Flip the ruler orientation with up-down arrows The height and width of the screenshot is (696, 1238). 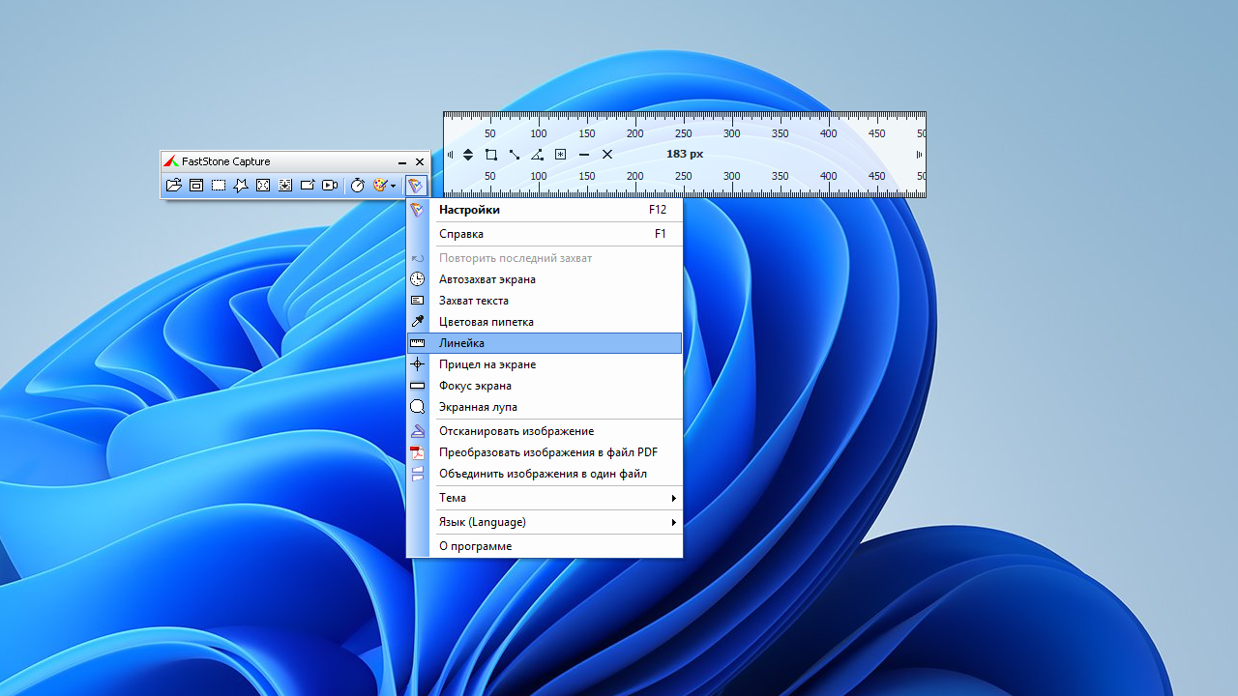(x=468, y=155)
